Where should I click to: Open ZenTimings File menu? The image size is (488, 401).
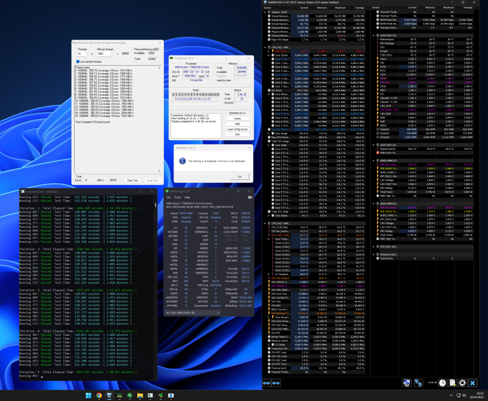pyautogui.click(x=168, y=197)
